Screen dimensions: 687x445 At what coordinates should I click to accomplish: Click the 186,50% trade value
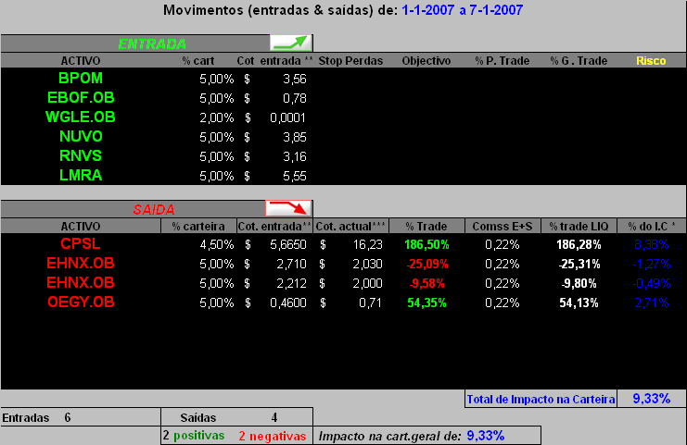[x=426, y=244]
